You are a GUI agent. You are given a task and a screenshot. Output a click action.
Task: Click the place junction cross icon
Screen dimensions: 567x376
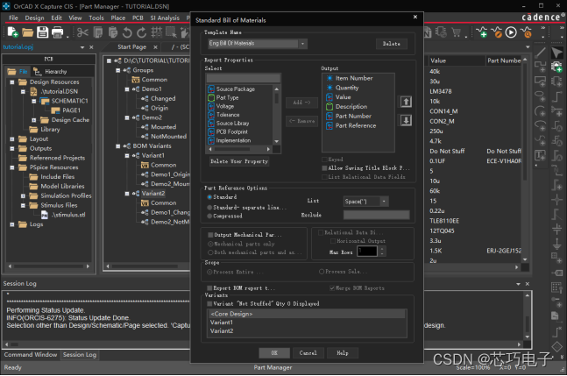556,200
